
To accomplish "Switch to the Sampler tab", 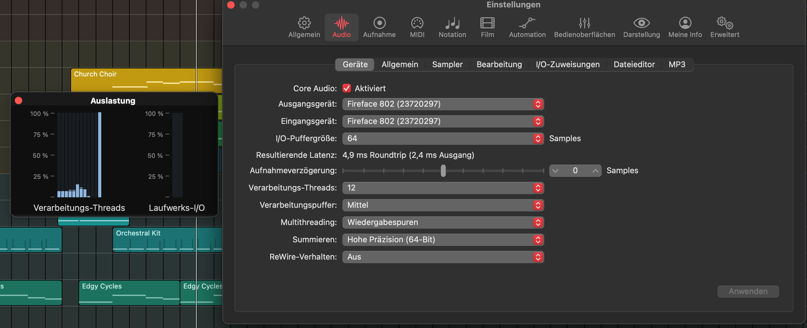I will tap(447, 64).
